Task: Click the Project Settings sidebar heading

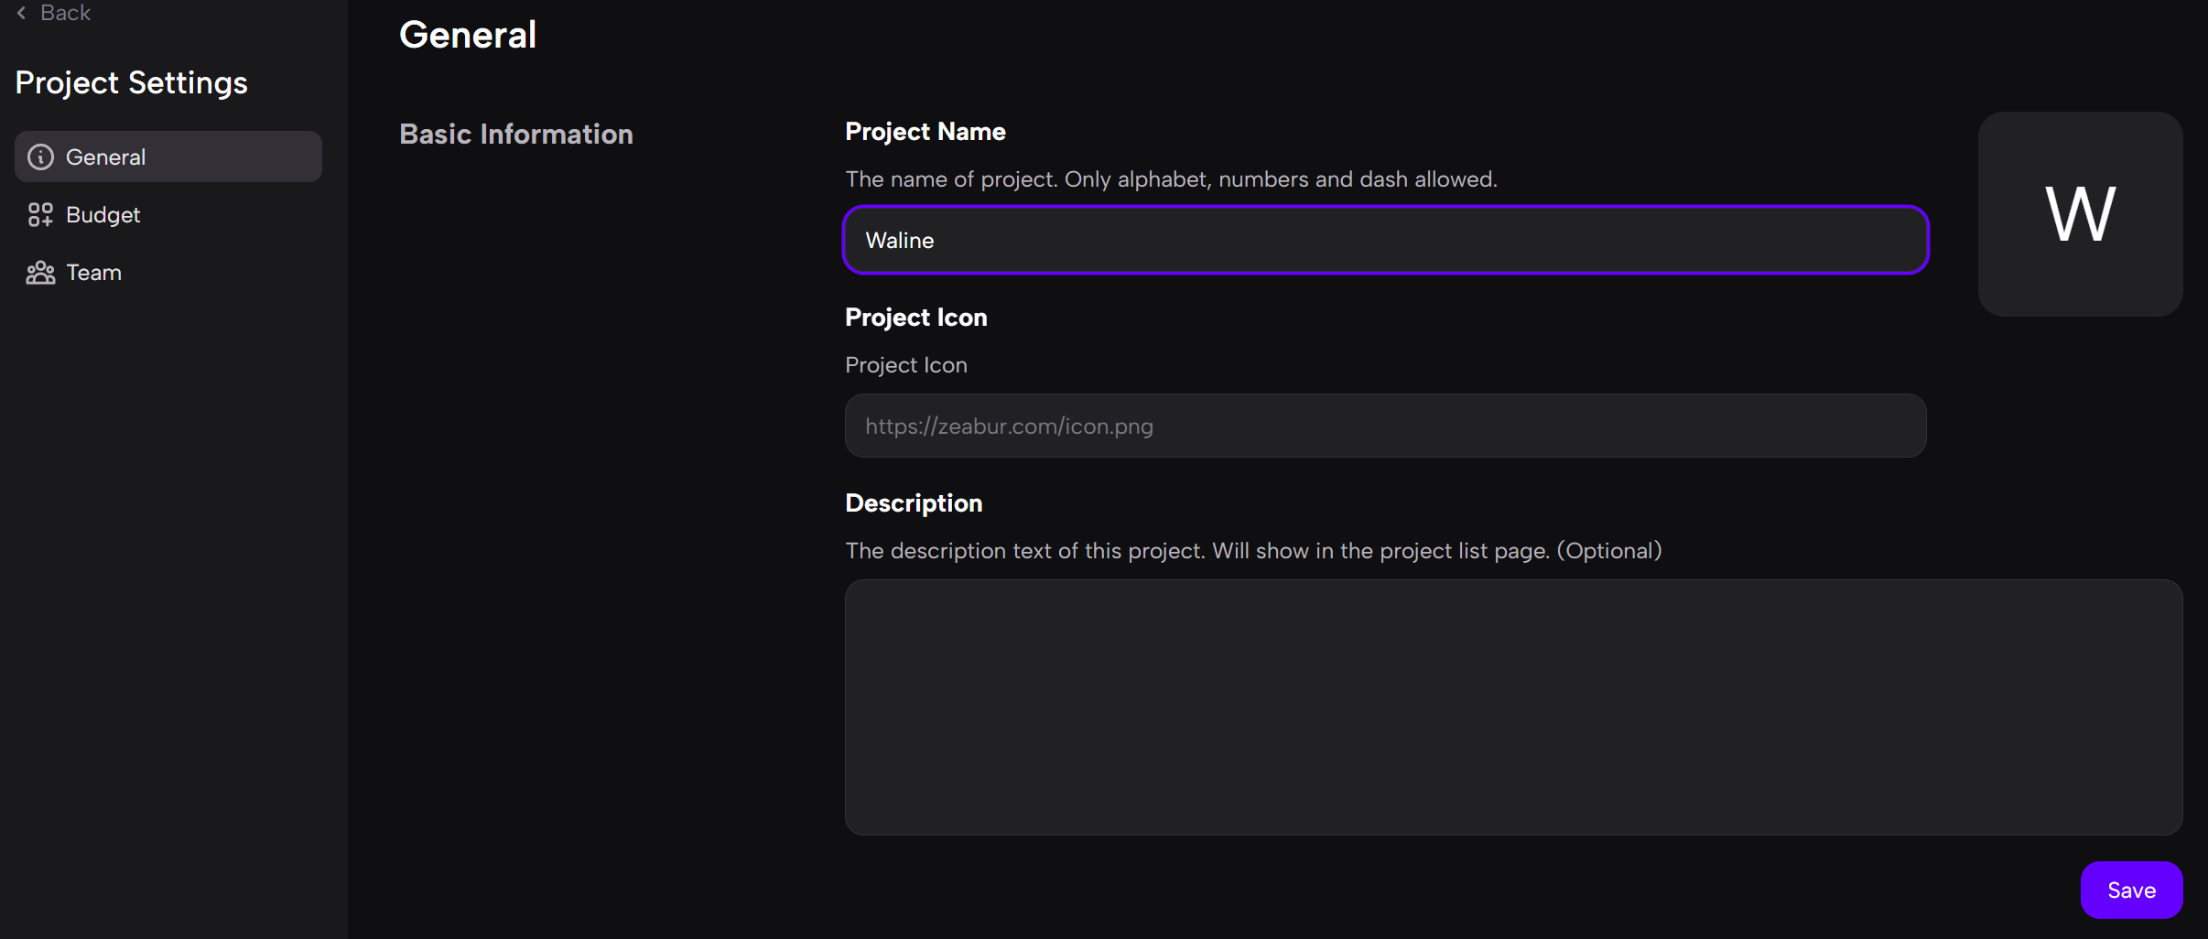Action: (132, 83)
